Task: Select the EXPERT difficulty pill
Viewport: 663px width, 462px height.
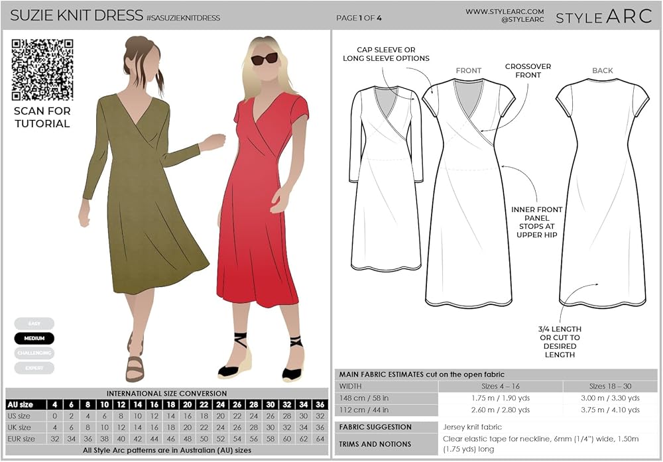Action: [34, 368]
